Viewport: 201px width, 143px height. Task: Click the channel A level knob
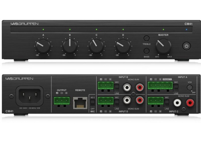(43, 46)
